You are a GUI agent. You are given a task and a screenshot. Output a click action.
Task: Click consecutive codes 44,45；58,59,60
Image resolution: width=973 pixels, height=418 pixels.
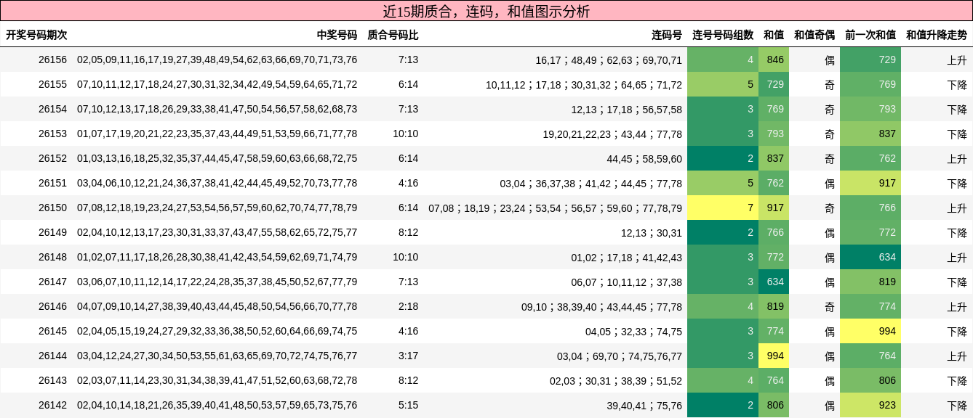[x=644, y=158]
